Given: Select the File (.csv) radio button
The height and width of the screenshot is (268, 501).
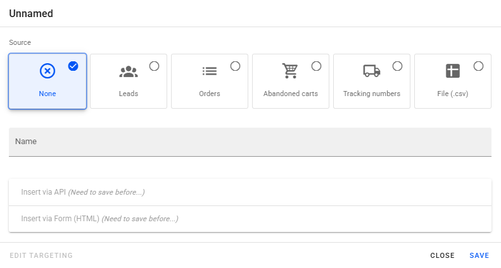Looking at the screenshot, I should coord(479,66).
